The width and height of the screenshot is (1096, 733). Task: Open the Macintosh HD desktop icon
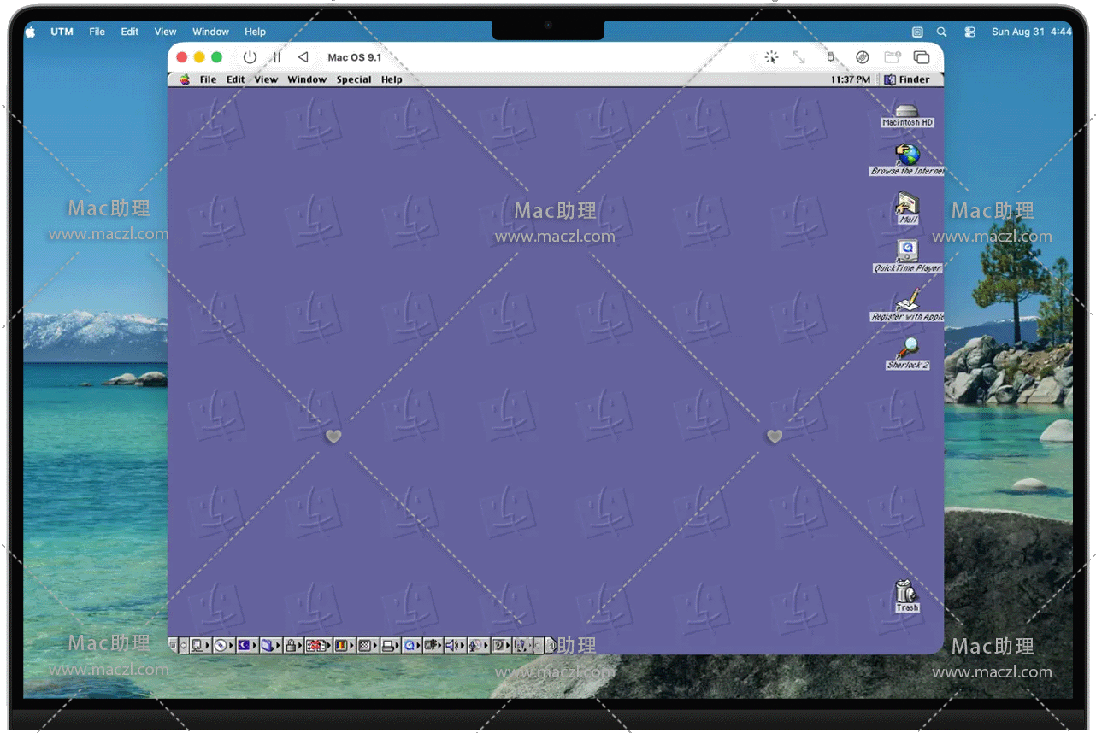tap(907, 111)
